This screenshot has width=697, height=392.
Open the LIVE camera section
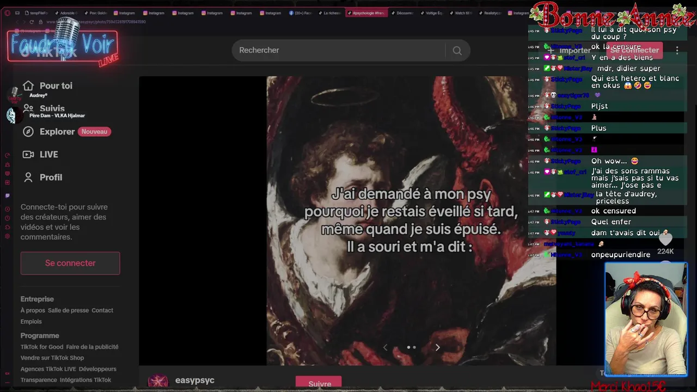click(x=41, y=155)
